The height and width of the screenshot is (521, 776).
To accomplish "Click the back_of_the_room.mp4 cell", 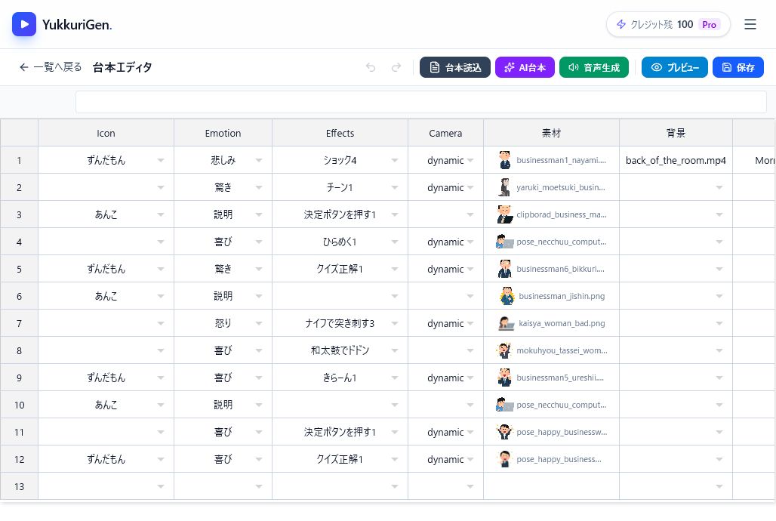I will [x=676, y=160].
